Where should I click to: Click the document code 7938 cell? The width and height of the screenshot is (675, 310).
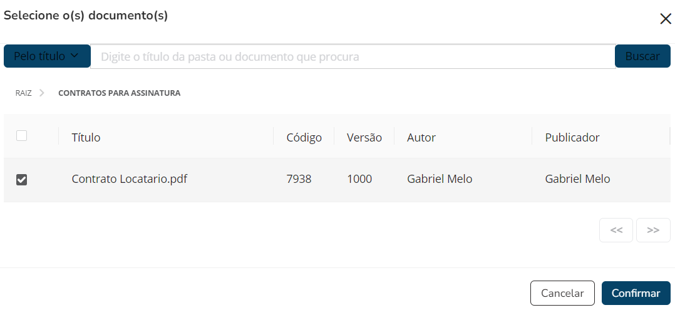pyautogui.click(x=299, y=179)
